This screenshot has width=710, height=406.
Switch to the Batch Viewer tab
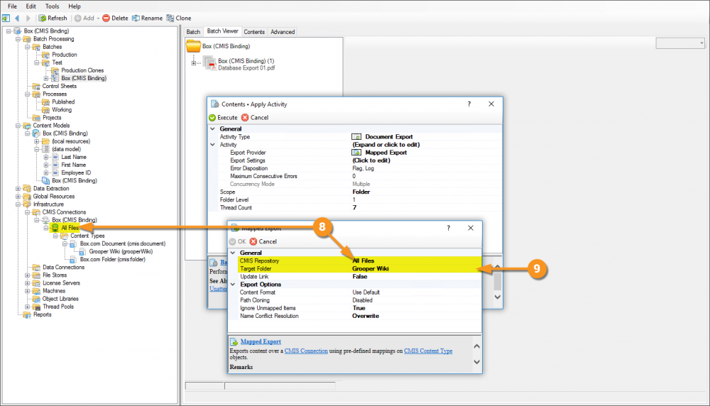point(222,31)
